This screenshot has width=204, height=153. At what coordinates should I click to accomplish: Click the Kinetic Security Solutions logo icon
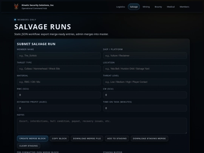click(16, 6)
